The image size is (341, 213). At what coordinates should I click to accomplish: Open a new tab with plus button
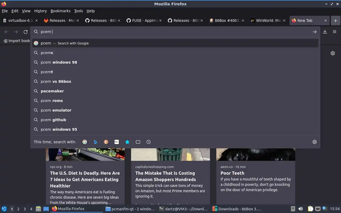click(x=335, y=21)
